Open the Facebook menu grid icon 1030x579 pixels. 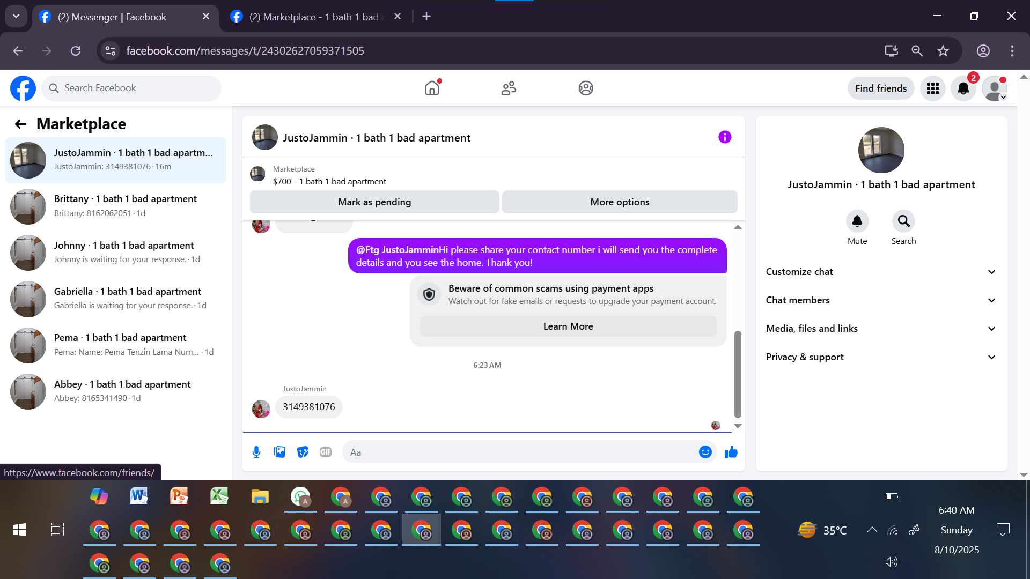tap(932, 88)
